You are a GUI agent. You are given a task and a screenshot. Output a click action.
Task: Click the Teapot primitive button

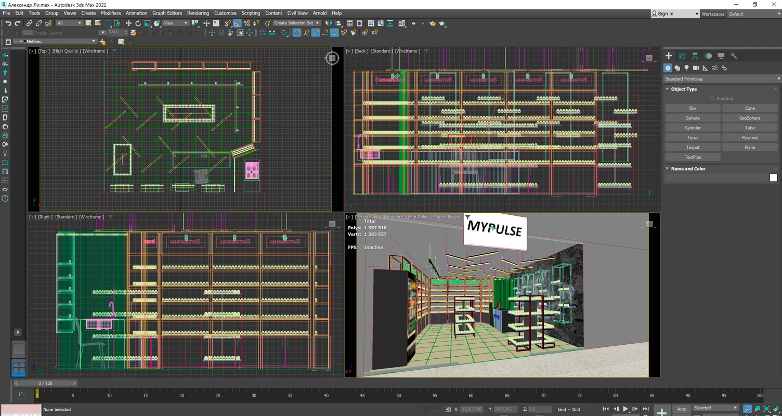(x=693, y=148)
